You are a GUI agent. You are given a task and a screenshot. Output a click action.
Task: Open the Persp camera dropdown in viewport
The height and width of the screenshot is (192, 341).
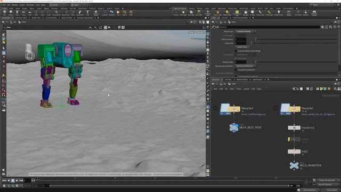coord(191,32)
